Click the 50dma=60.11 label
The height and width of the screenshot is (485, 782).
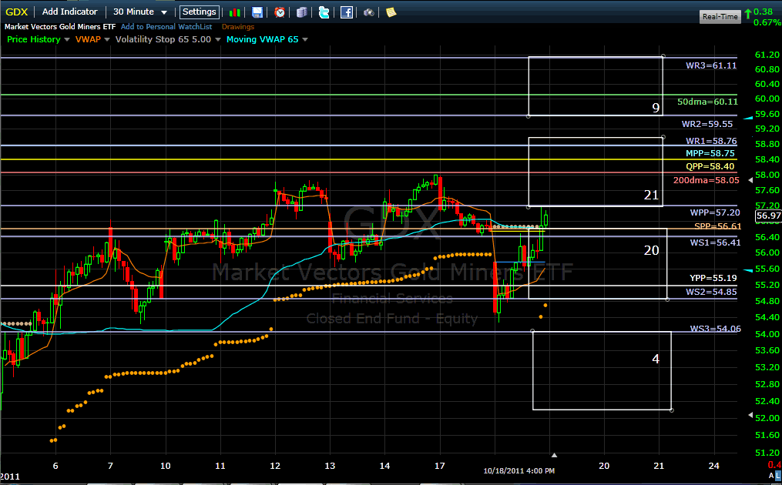coord(707,102)
